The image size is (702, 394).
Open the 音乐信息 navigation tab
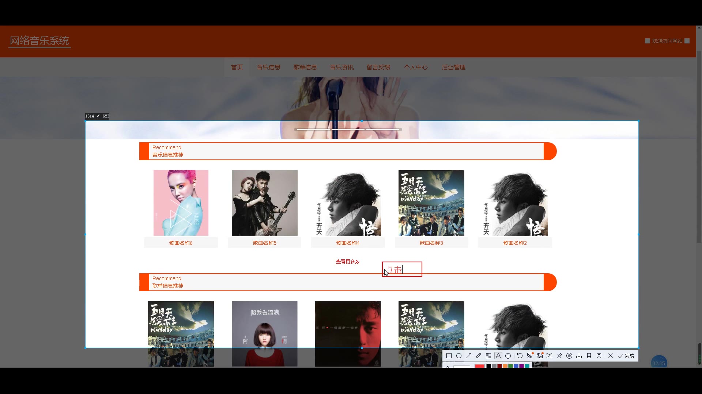(268, 67)
